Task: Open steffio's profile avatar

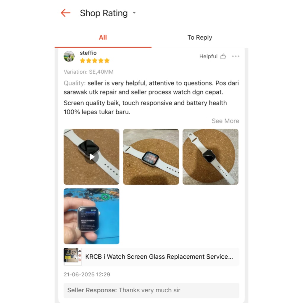Action: pyautogui.click(x=69, y=57)
